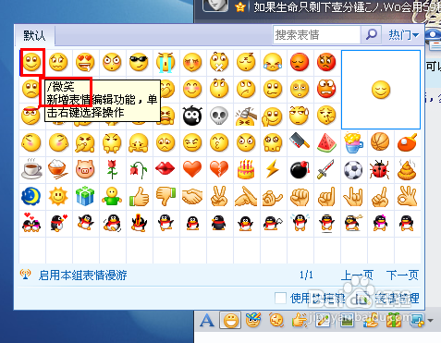Select the hammer-hitting-head emoji
Screen dimensions: 441x343
pyautogui.click(x=246, y=116)
